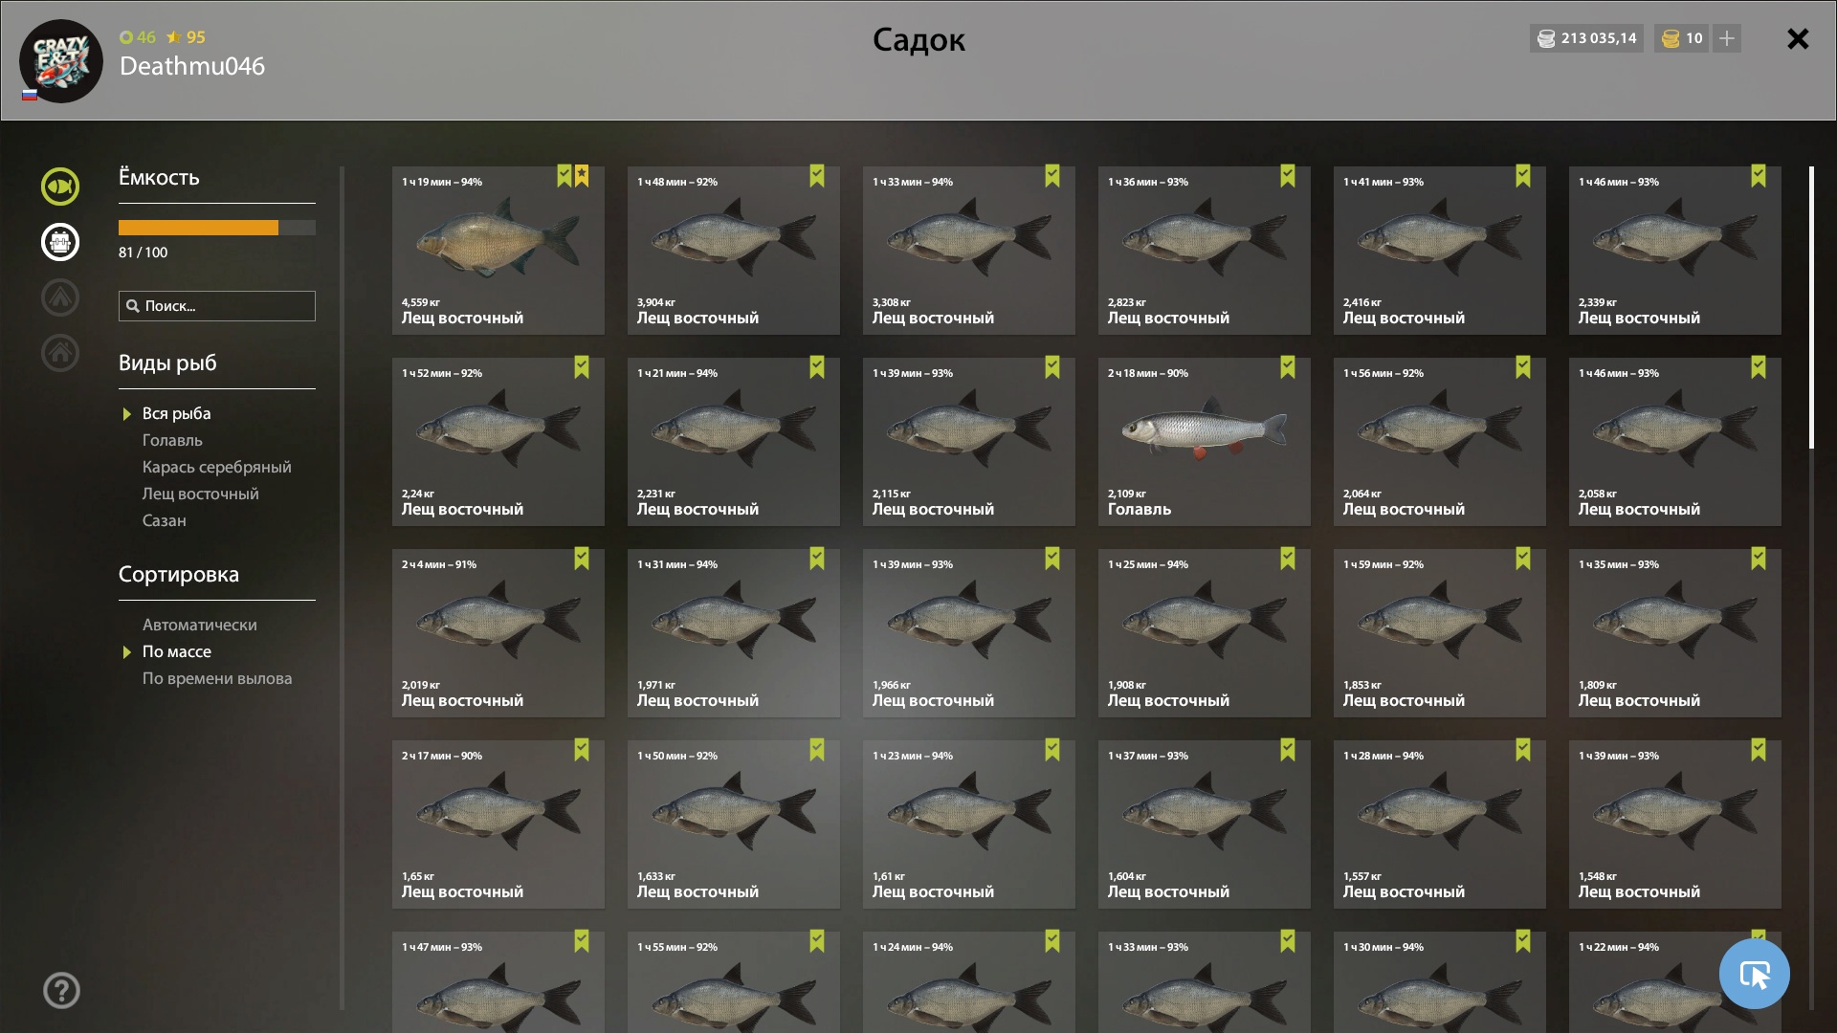The image size is (1837, 1033).
Task: Click bookmark icon on the 1,61 кг bream
Action: [1052, 750]
